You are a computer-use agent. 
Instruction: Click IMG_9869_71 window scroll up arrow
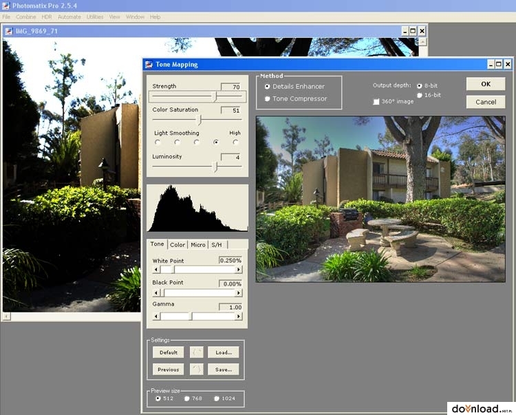(422, 41)
